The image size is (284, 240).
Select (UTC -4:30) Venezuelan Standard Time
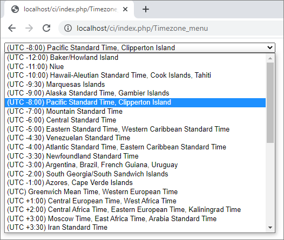[135, 138]
